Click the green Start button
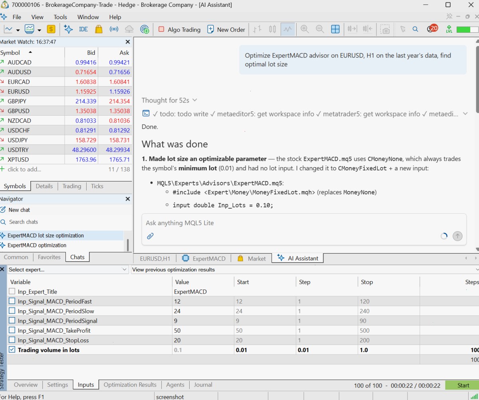This screenshot has height=400, width=479. point(463,385)
